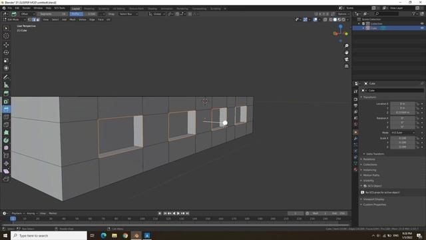Enable edge select mode
Viewport: 426px width, 240px height.
tap(34, 19)
